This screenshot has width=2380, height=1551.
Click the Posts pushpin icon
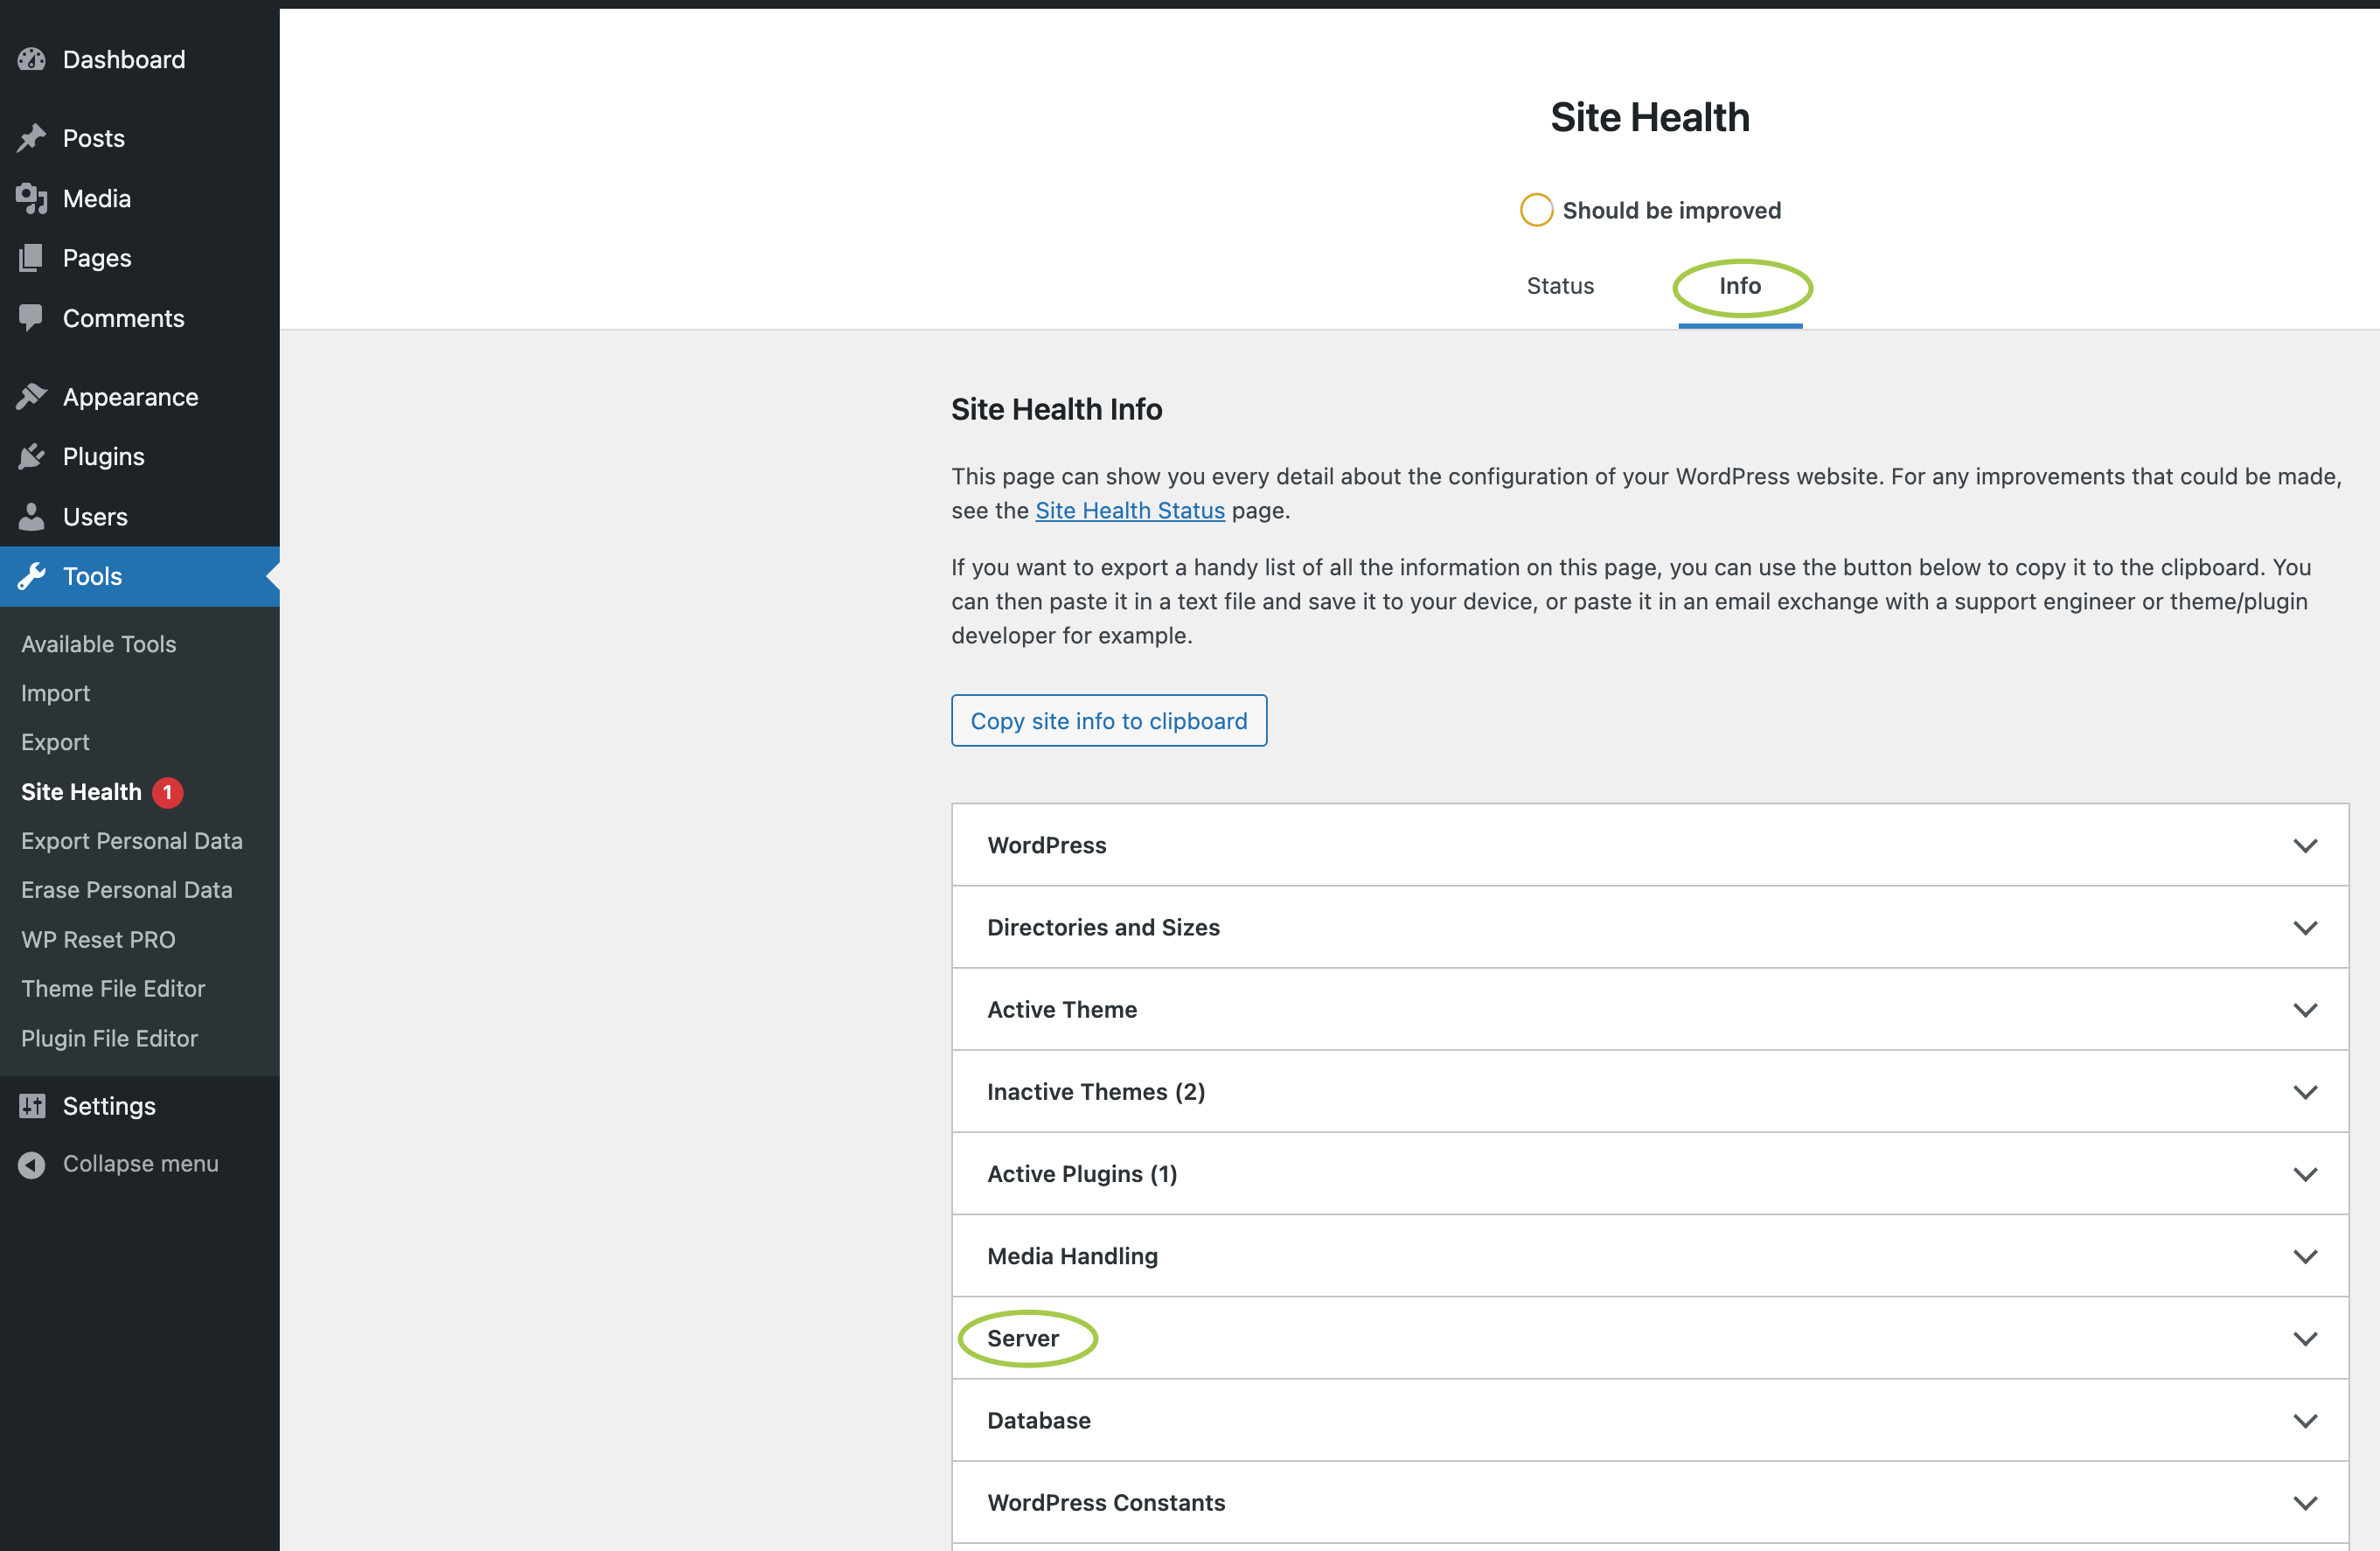point(32,138)
